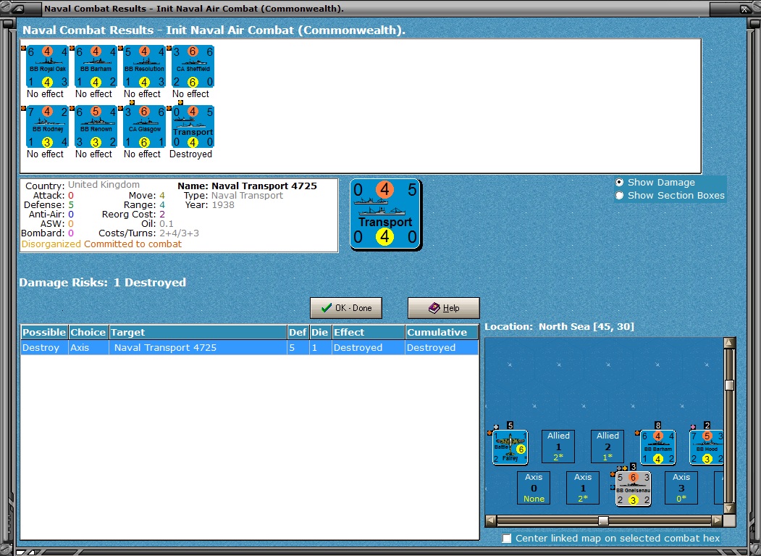
Task: Click the Axis 3 section box
Action: point(681,487)
